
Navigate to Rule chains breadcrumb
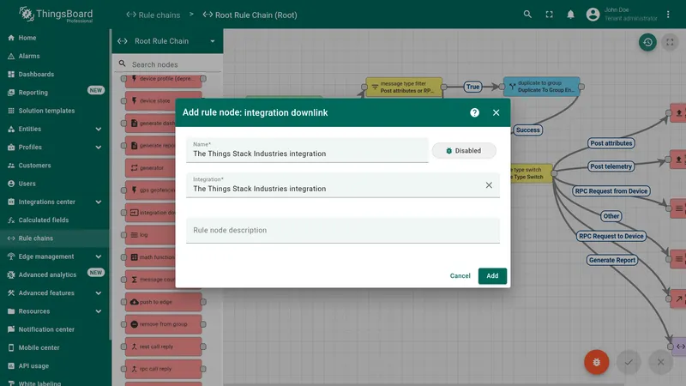pyautogui.click(x=153, y=15)
